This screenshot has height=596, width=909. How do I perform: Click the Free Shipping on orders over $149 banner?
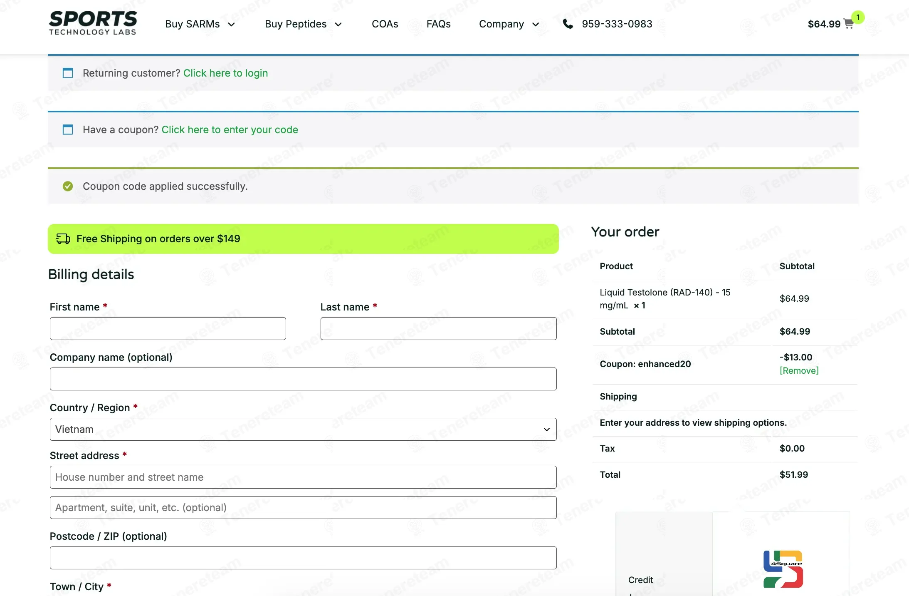click(303, 239)
